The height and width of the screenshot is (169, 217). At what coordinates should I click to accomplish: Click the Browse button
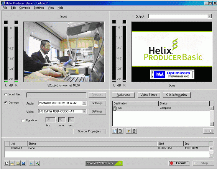(x=97, y=95)
